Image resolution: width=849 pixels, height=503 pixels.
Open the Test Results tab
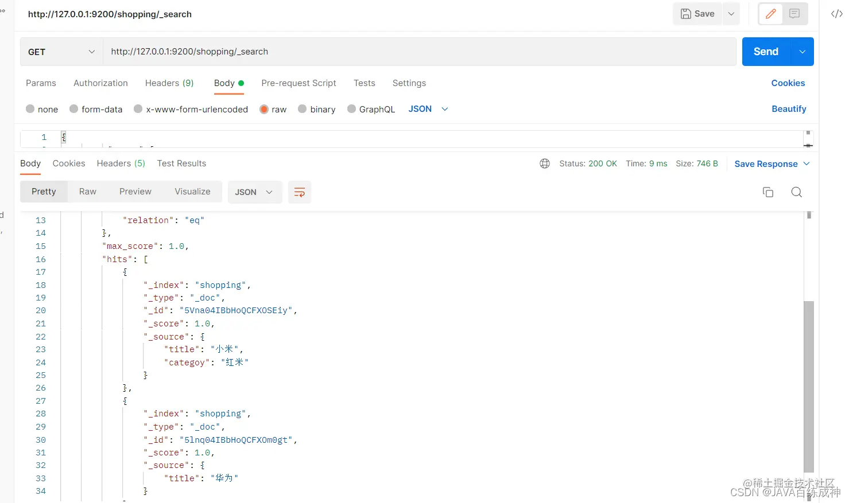pos(181,163)
